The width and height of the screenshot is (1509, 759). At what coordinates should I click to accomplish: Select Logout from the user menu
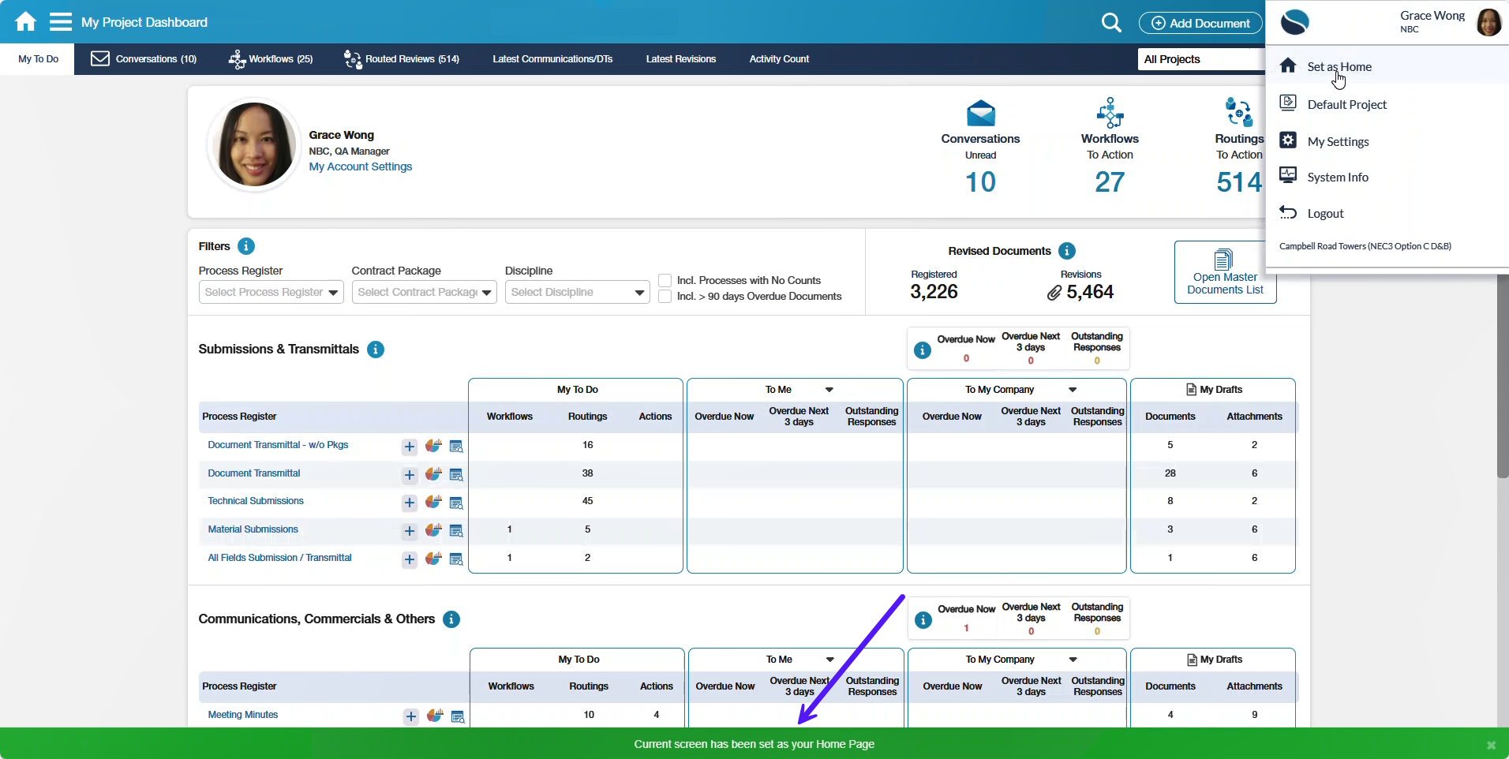pos(1324,214)
